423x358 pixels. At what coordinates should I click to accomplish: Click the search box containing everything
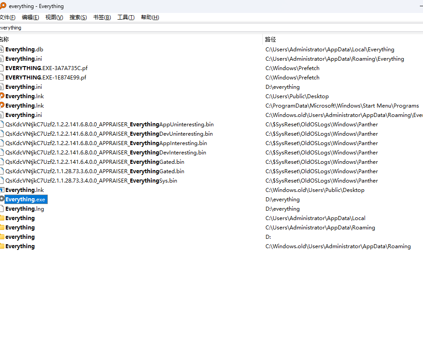coord(211,28)
